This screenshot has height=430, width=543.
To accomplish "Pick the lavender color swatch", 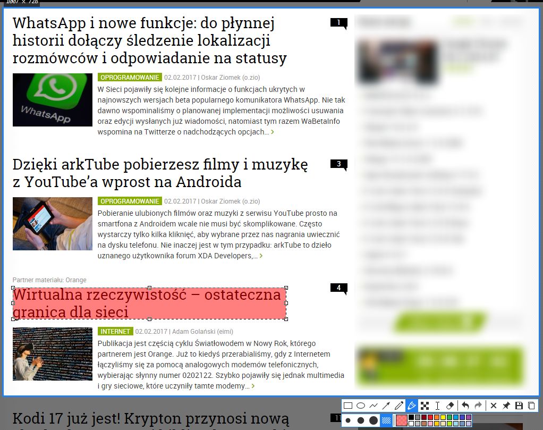I will 469,424.
